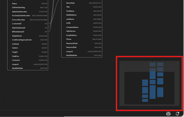Select the Comment column row
This screenshot has height=117, width=184.
pos(28,60)
